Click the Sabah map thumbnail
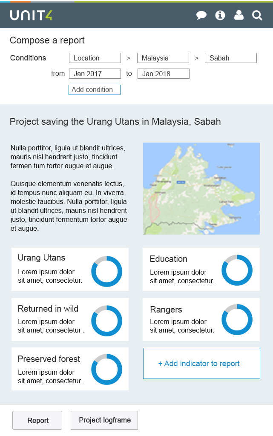The height and width of the screenshot is (436, 273). (201, 189)
